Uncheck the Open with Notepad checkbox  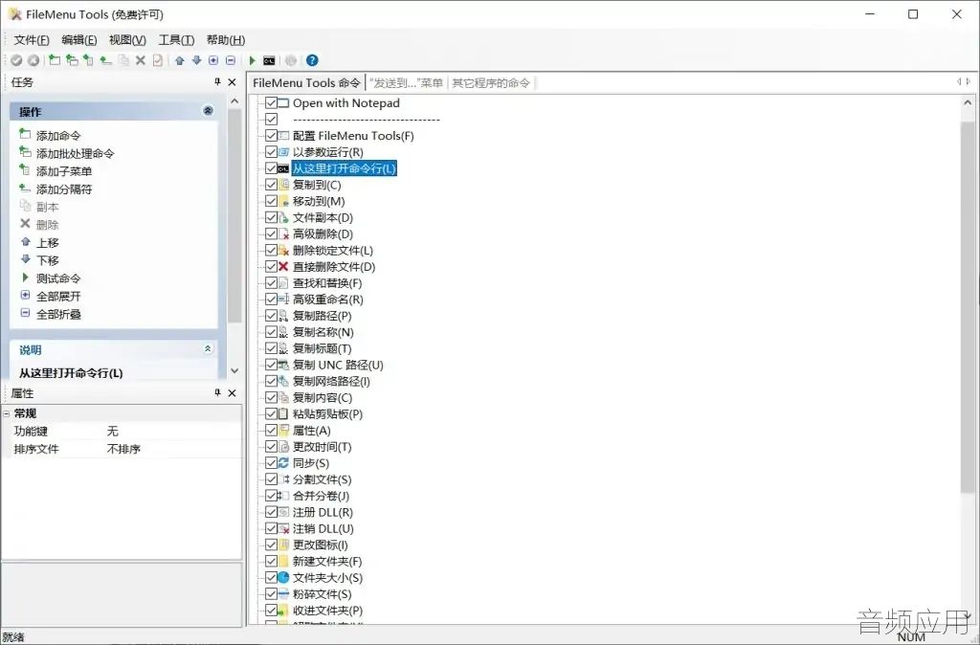pyautogui.click(x=271, y=103)
